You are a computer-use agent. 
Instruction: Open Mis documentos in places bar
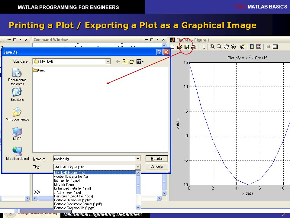pyautogui.click(x=17, y=114)
